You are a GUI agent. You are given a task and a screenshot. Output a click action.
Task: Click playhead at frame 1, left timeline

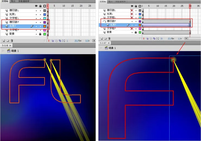click(48, 6)
